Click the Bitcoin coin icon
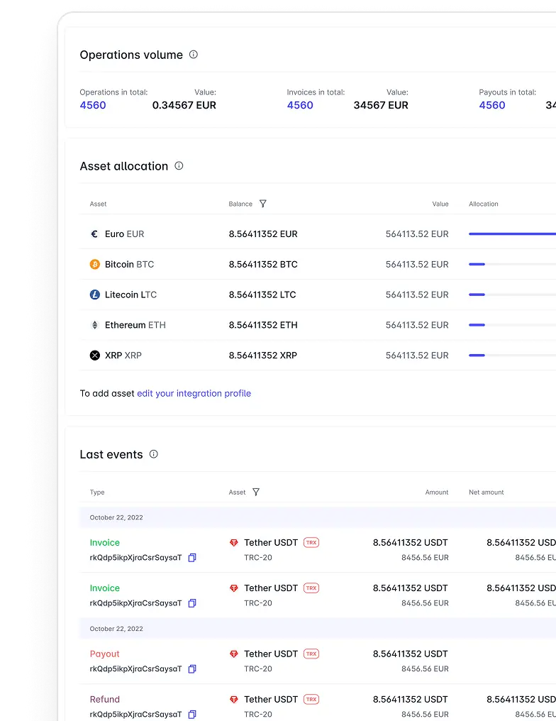556x721 pixels. (x=95, y=265)
